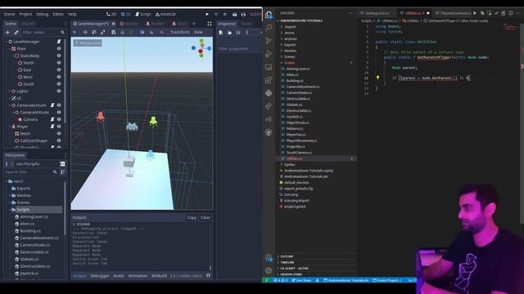Open VS Code Run and Debug view
The image size is (524, 294).
point(269,54)
